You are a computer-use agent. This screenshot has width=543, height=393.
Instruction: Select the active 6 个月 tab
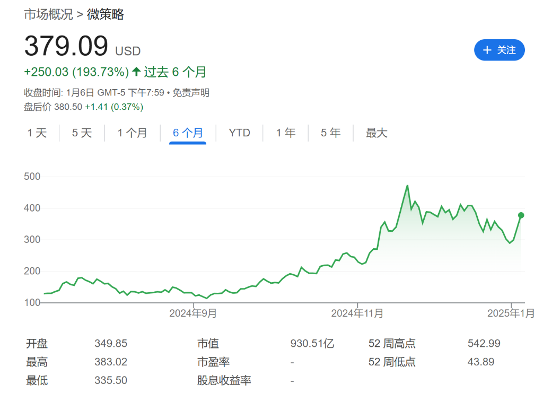[x=188, y=133]
